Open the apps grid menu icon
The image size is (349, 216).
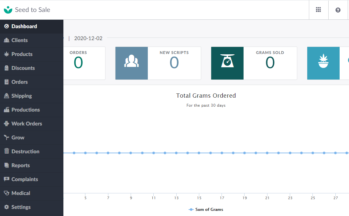(x=318, y=10)
